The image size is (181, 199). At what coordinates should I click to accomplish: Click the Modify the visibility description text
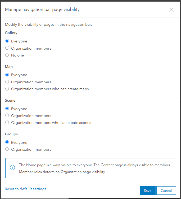48,24
